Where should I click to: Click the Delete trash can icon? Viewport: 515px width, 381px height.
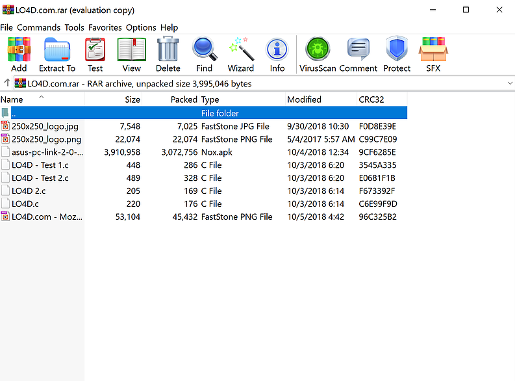click(168, 49)
